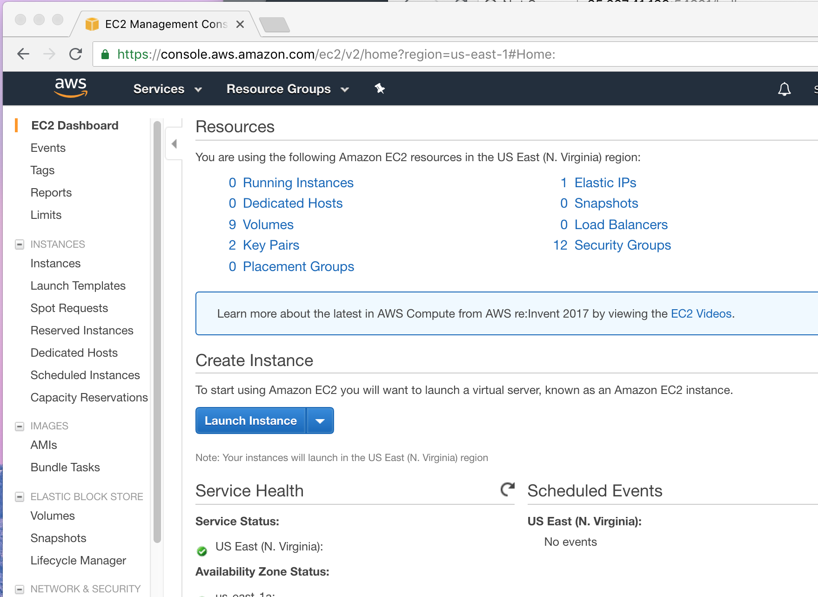Refresh Service Health with the reload icon
Screen dimensions: 818x597
tap(507, 489)
